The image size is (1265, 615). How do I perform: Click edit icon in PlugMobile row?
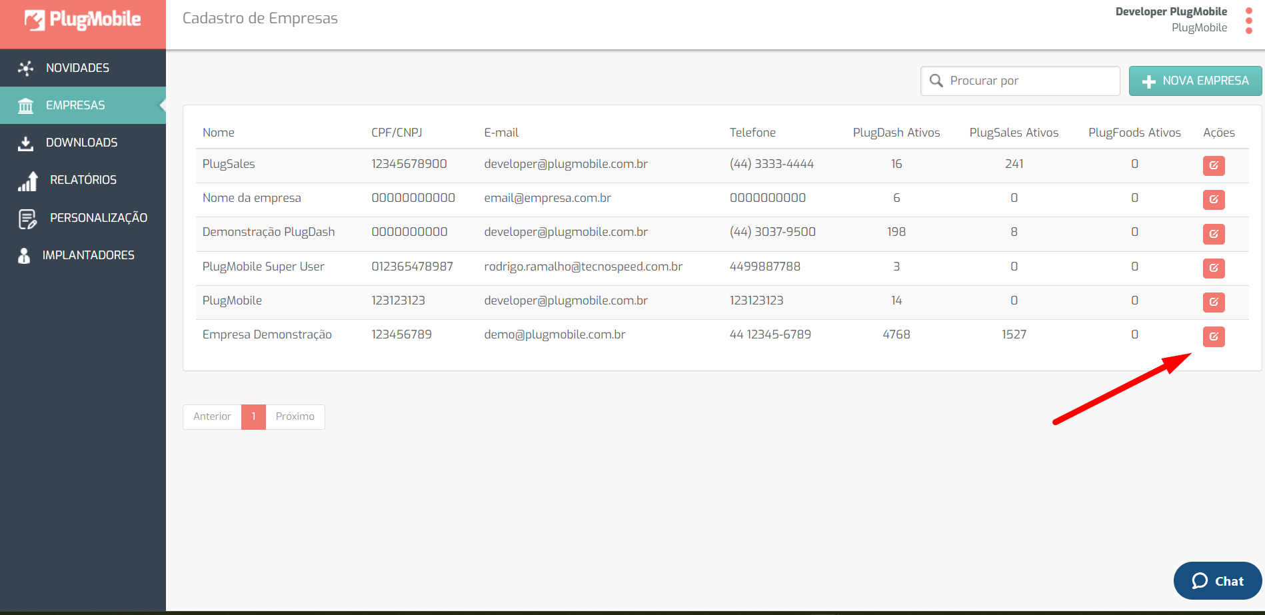coord(1214,302)
